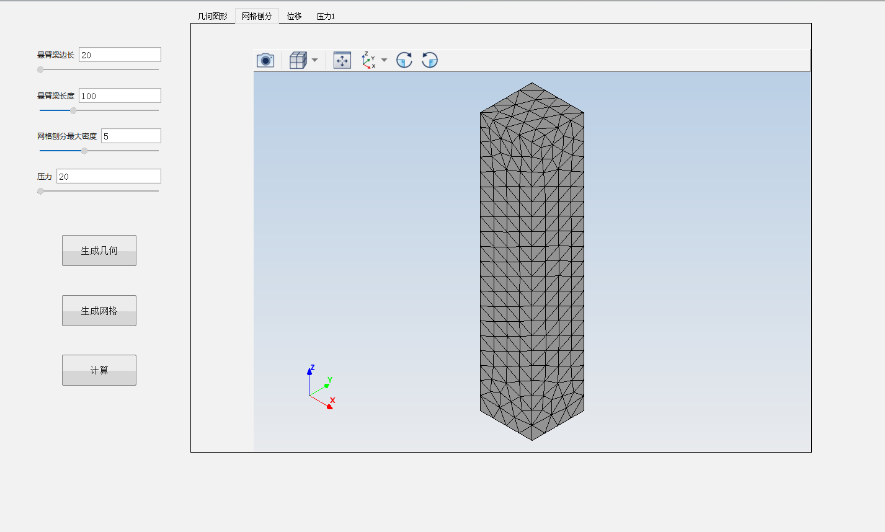Click the 计算 button
Screen dimensions: 885x532
(x=99, y=370)
